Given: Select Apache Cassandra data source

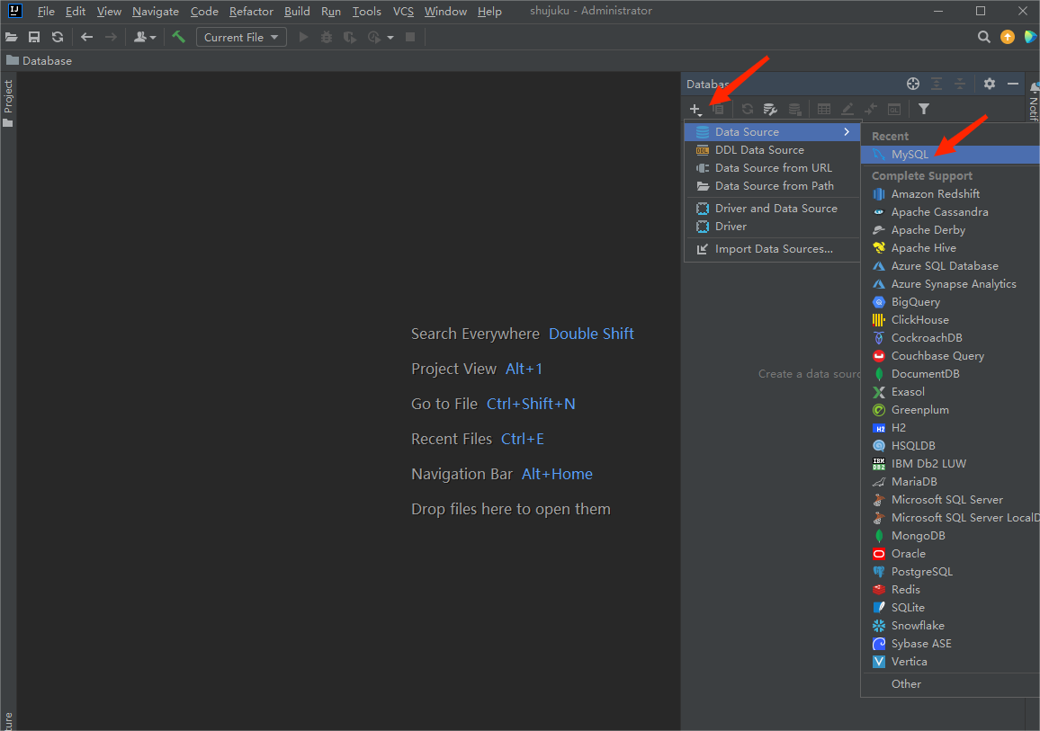Looking at the screenshot, I should 950,211.
